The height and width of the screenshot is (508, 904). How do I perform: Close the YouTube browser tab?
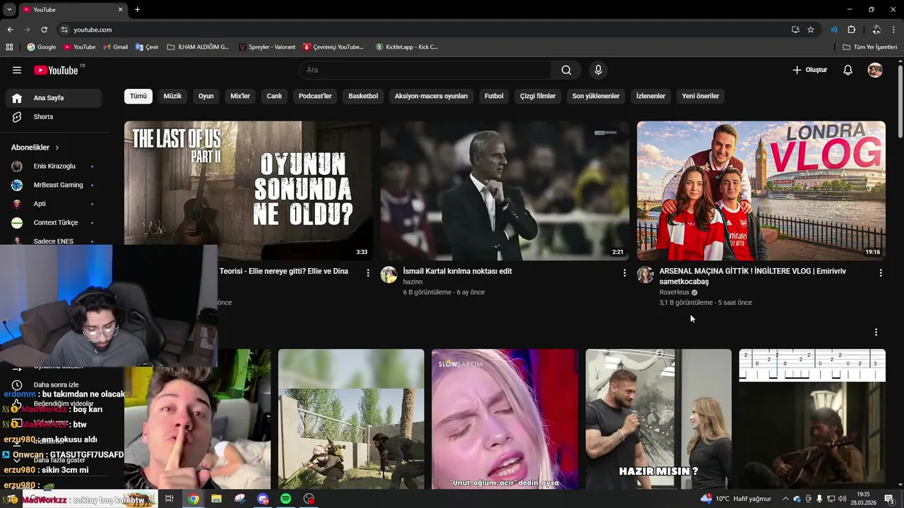pos(120,10)
